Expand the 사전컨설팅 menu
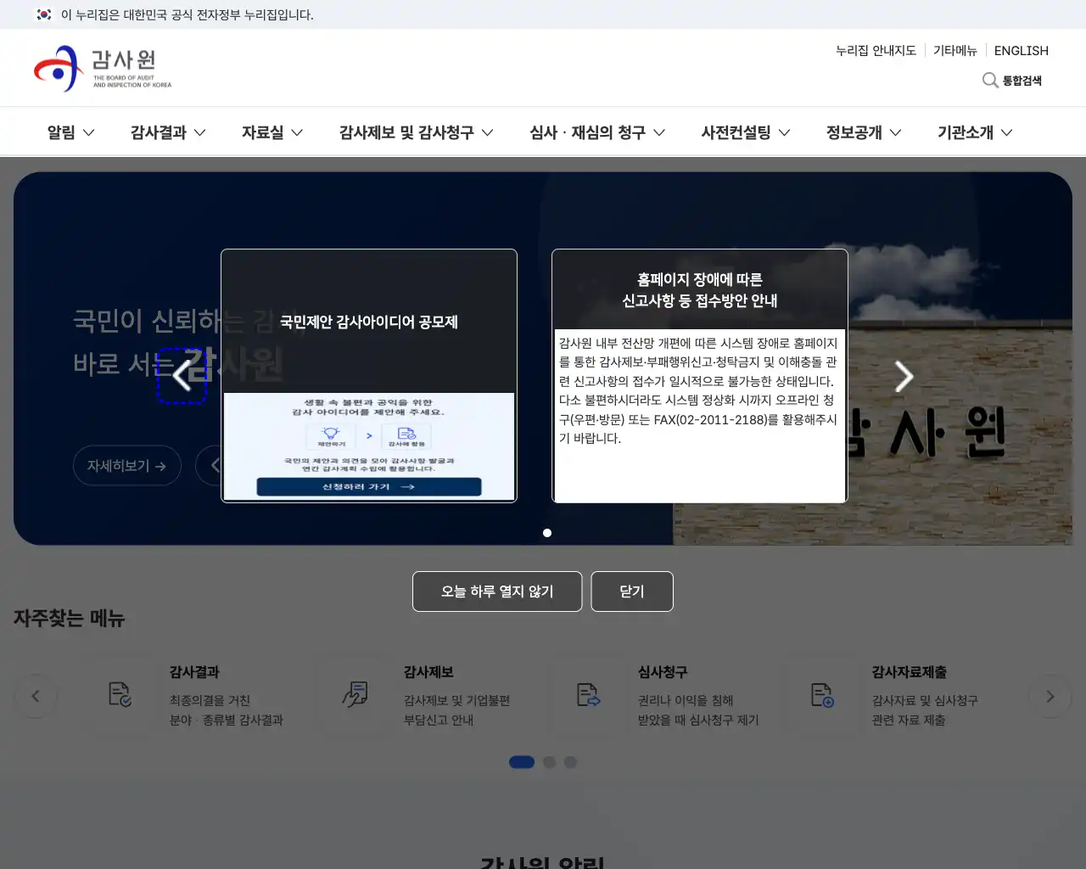This screenshot has height=869, width=1086. click(746, 132)
